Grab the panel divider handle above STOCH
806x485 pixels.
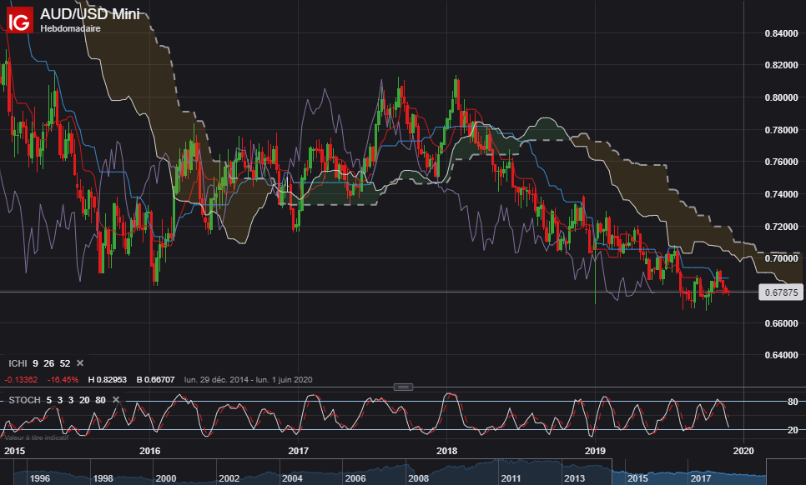click(x=403, y=387)
